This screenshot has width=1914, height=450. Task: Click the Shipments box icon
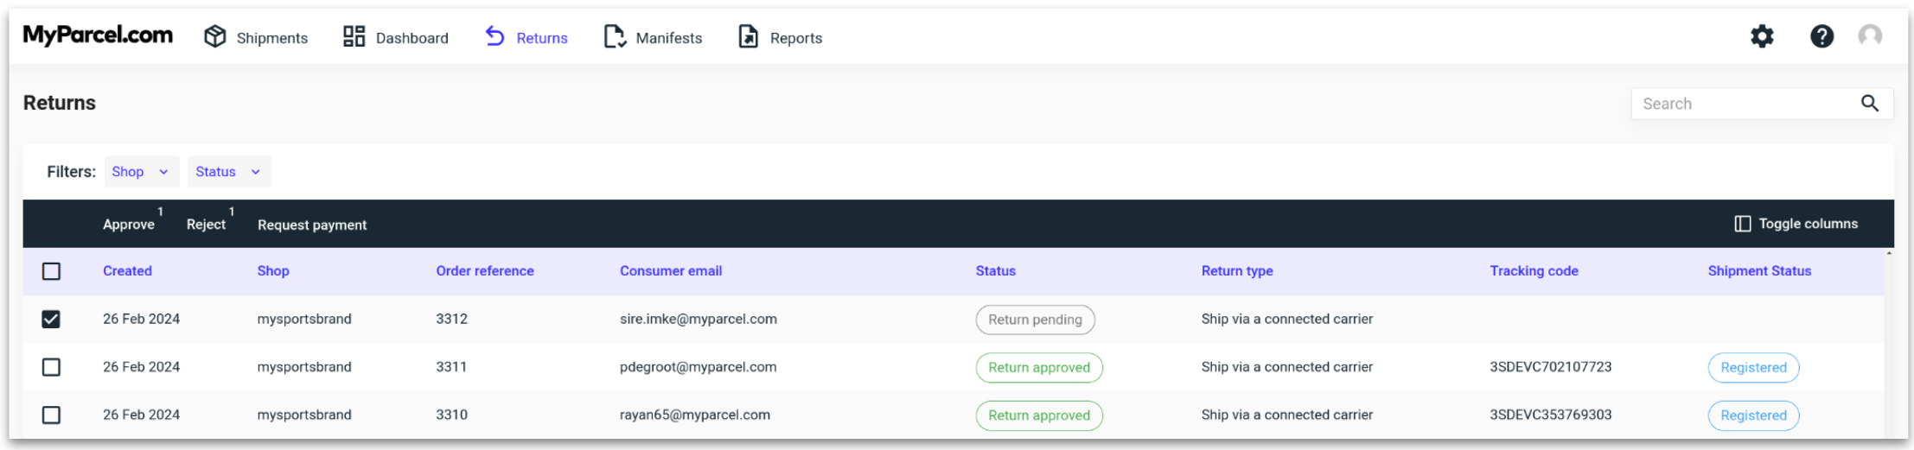point(215,36)
